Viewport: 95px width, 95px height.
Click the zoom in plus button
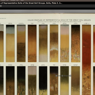point(70,76)
